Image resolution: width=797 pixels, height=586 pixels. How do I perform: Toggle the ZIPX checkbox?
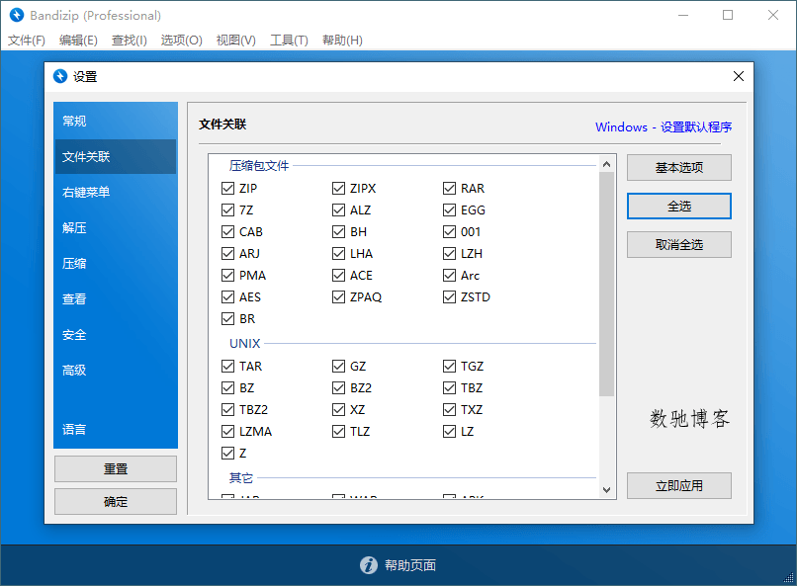(338, 189)
